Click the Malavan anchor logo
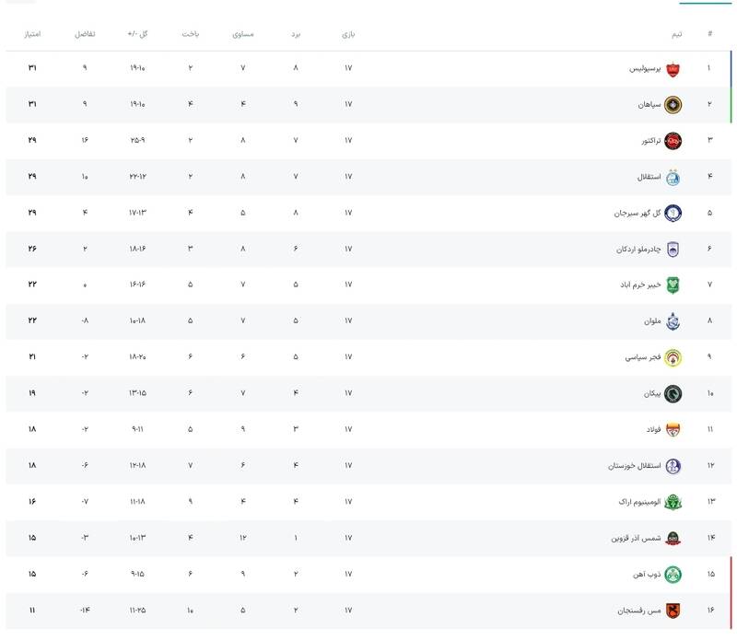737x640 pixels. tap(673, 321)
